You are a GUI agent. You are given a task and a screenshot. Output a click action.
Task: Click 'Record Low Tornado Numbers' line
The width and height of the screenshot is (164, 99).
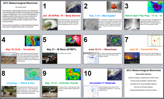[143, 87]
